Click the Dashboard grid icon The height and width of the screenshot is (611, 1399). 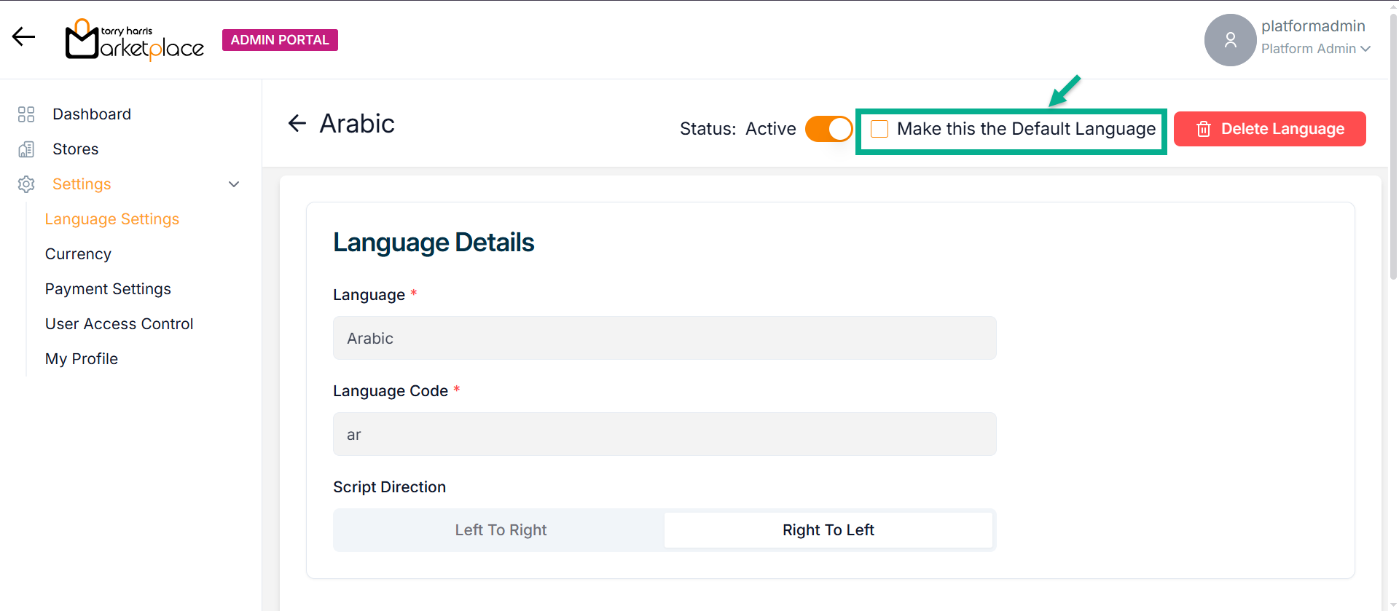click(x=26, y=114)
